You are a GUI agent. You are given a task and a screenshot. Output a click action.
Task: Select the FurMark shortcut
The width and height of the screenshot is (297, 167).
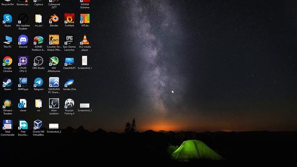pyautogui.click(x=69, y=20)
